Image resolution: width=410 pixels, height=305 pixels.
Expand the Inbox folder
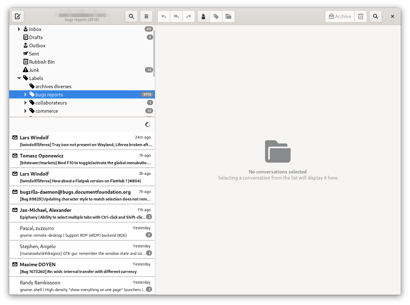tap(19, 29)
